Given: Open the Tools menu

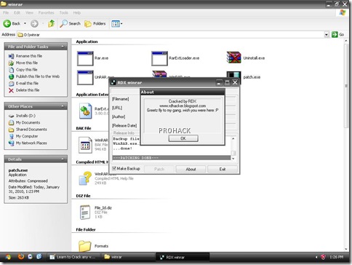Looking at the screenshot, I should click(x=64, y=12).
